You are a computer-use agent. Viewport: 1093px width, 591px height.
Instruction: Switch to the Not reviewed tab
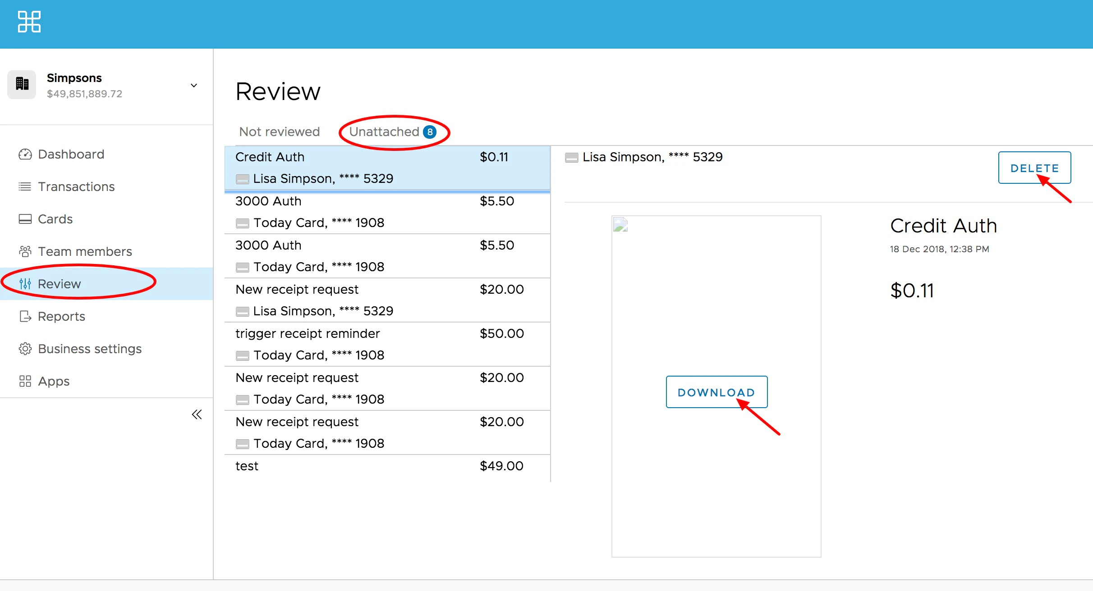pyautogui.click(x=279, y=132)
